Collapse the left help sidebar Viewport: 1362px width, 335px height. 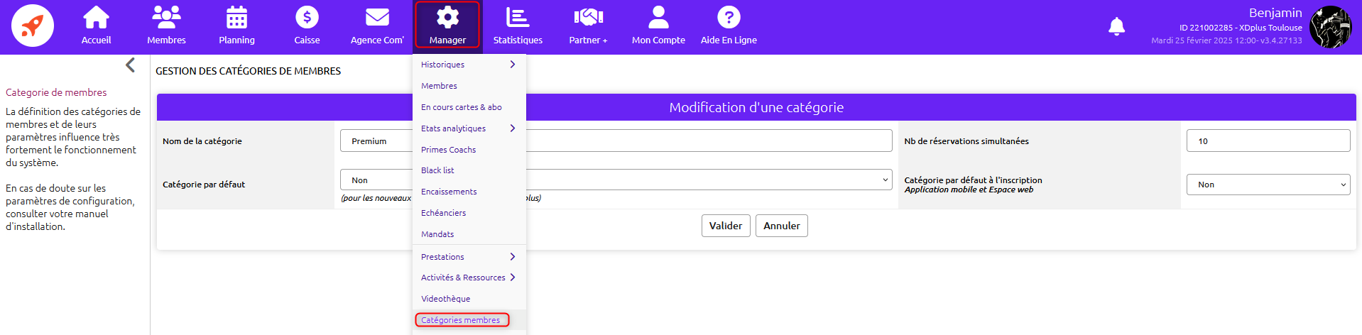click(130, 65)
